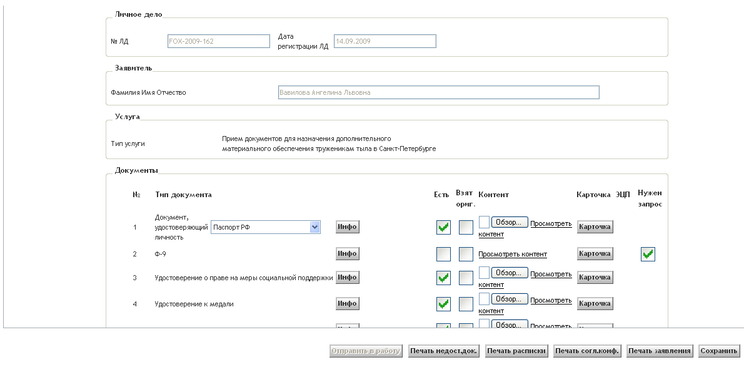Click Инфо button for Ф-9 row
The width and height of the screenshot is (744, 370).
click(x=348, y=253)
